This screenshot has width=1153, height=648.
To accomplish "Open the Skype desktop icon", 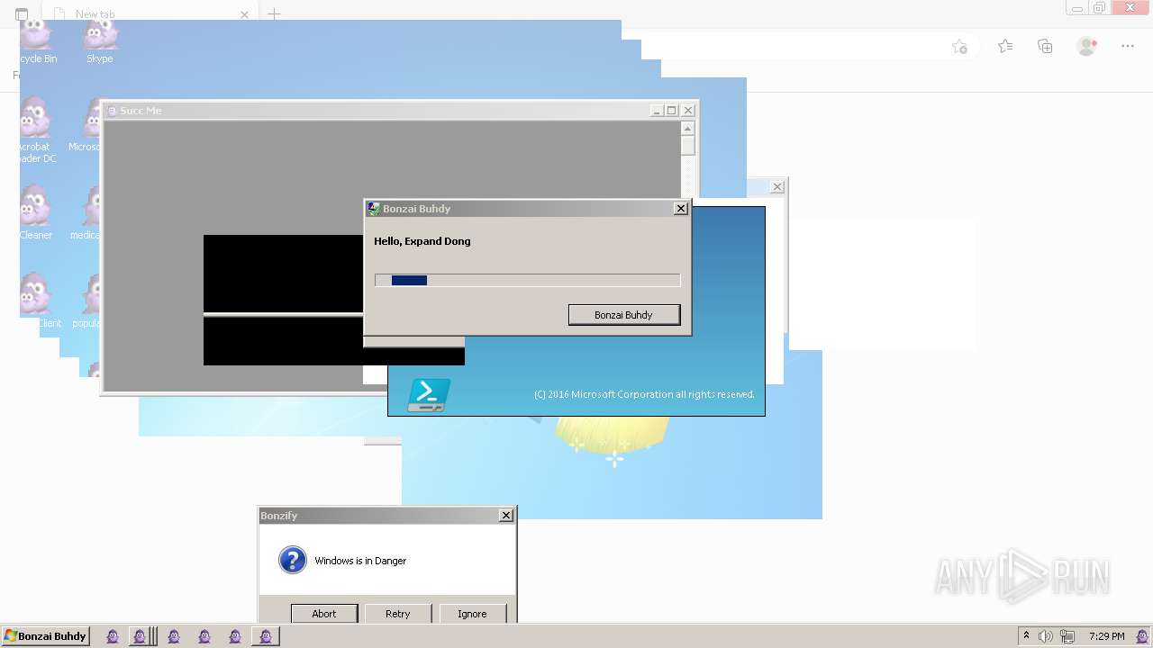I will tap(100, 40).
